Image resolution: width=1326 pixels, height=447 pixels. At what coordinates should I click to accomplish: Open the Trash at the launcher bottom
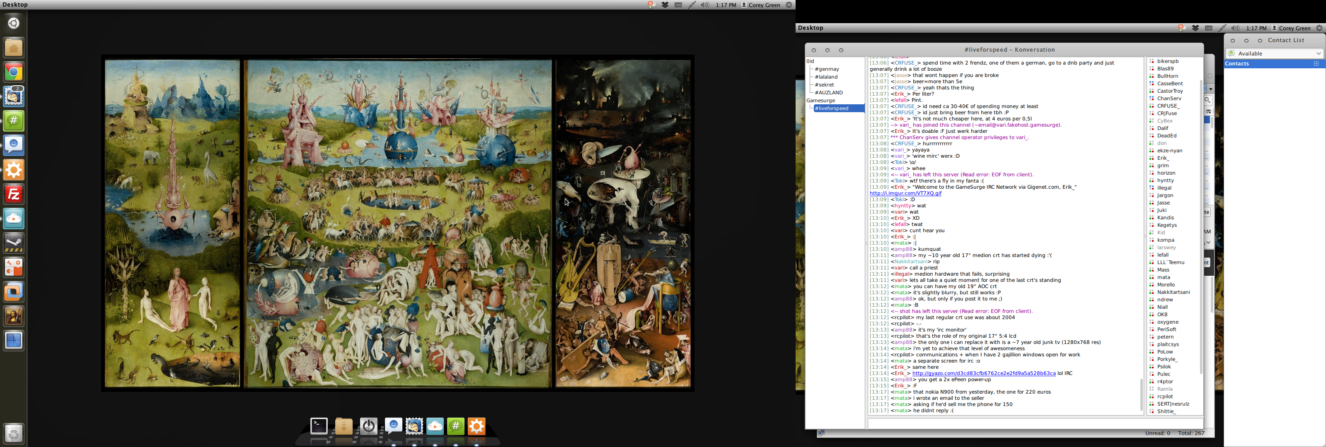click(x=14, y=434)
